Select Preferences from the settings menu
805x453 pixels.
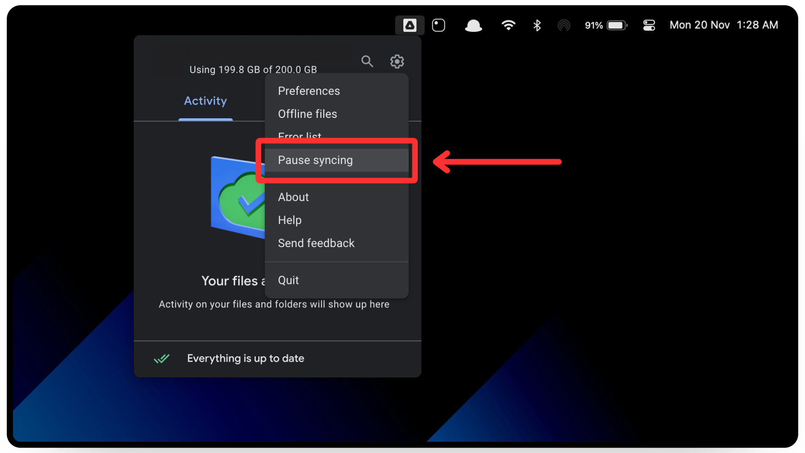pos(309,91)
